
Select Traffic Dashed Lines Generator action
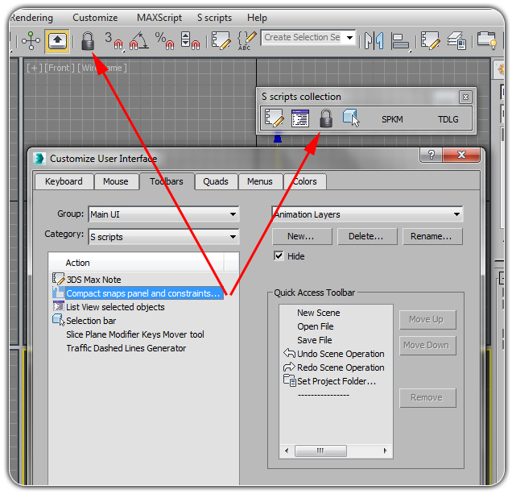[x=126, y=348]
